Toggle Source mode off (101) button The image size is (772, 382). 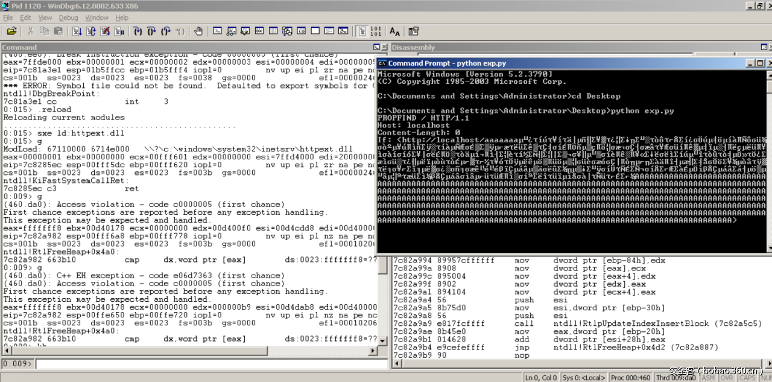pyautogui.click(x=375, y=31)
